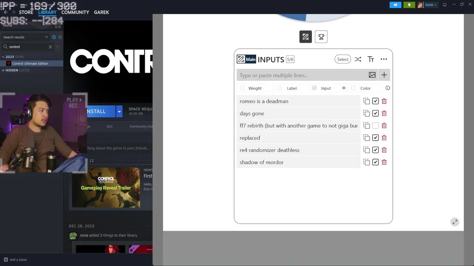Open the Steam STORE tab
474x266 pixels.
point(26,12)
